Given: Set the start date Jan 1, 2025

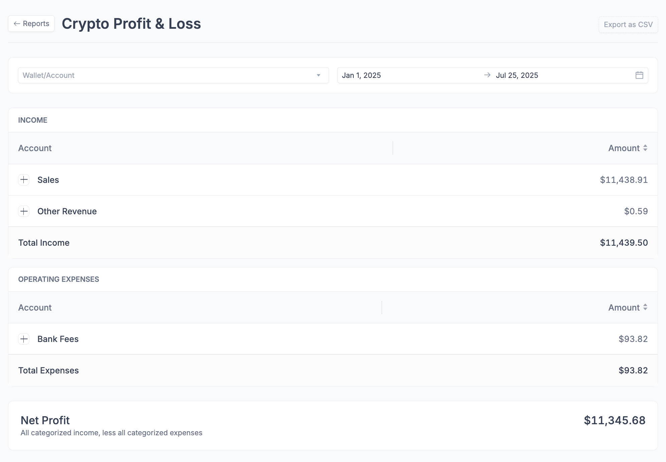Looking at the screenshot, I should pos(361,75).
